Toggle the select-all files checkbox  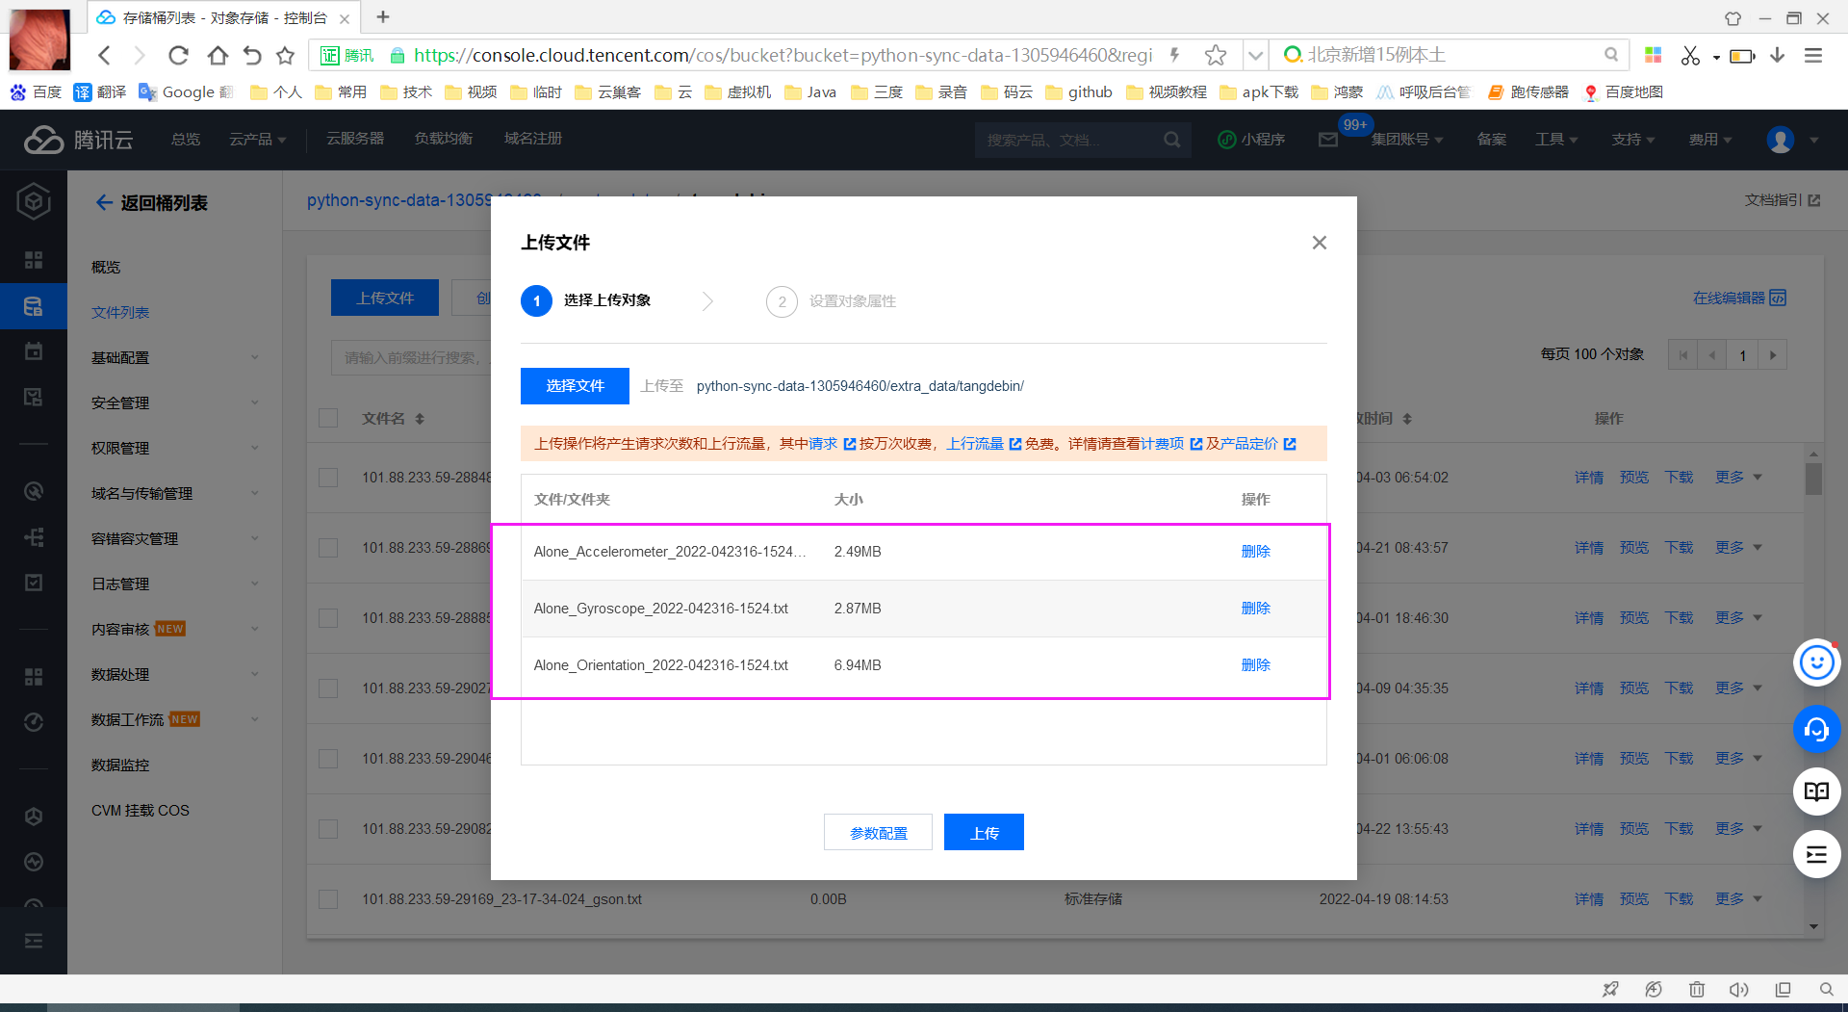(x=328, y=418)
